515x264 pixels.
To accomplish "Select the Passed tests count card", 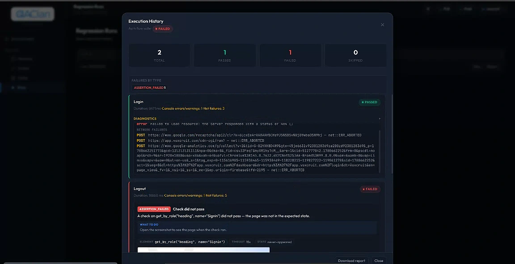I will (225, 55).
